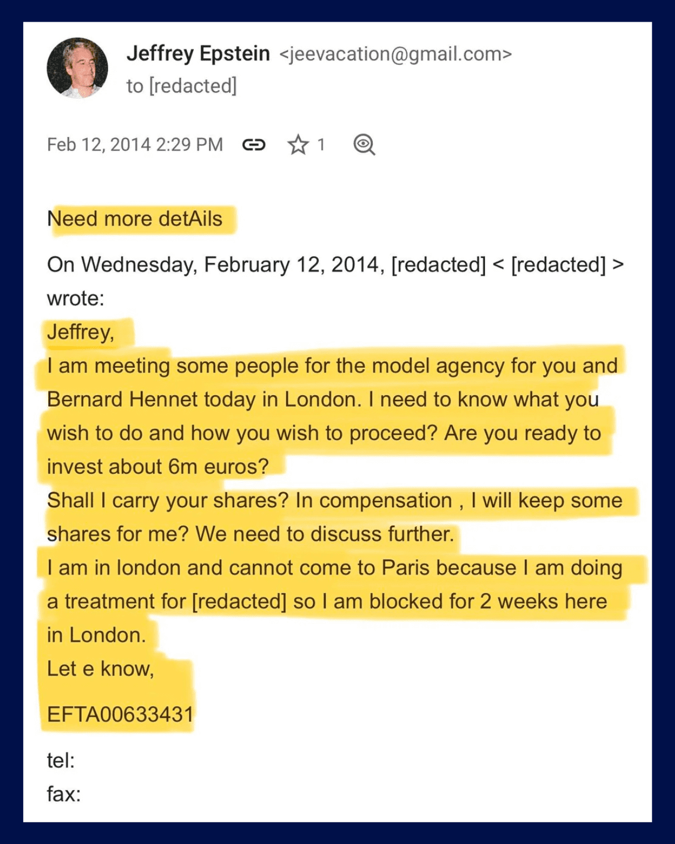Click the "Shall I carry your shares?" sentence

168,501
